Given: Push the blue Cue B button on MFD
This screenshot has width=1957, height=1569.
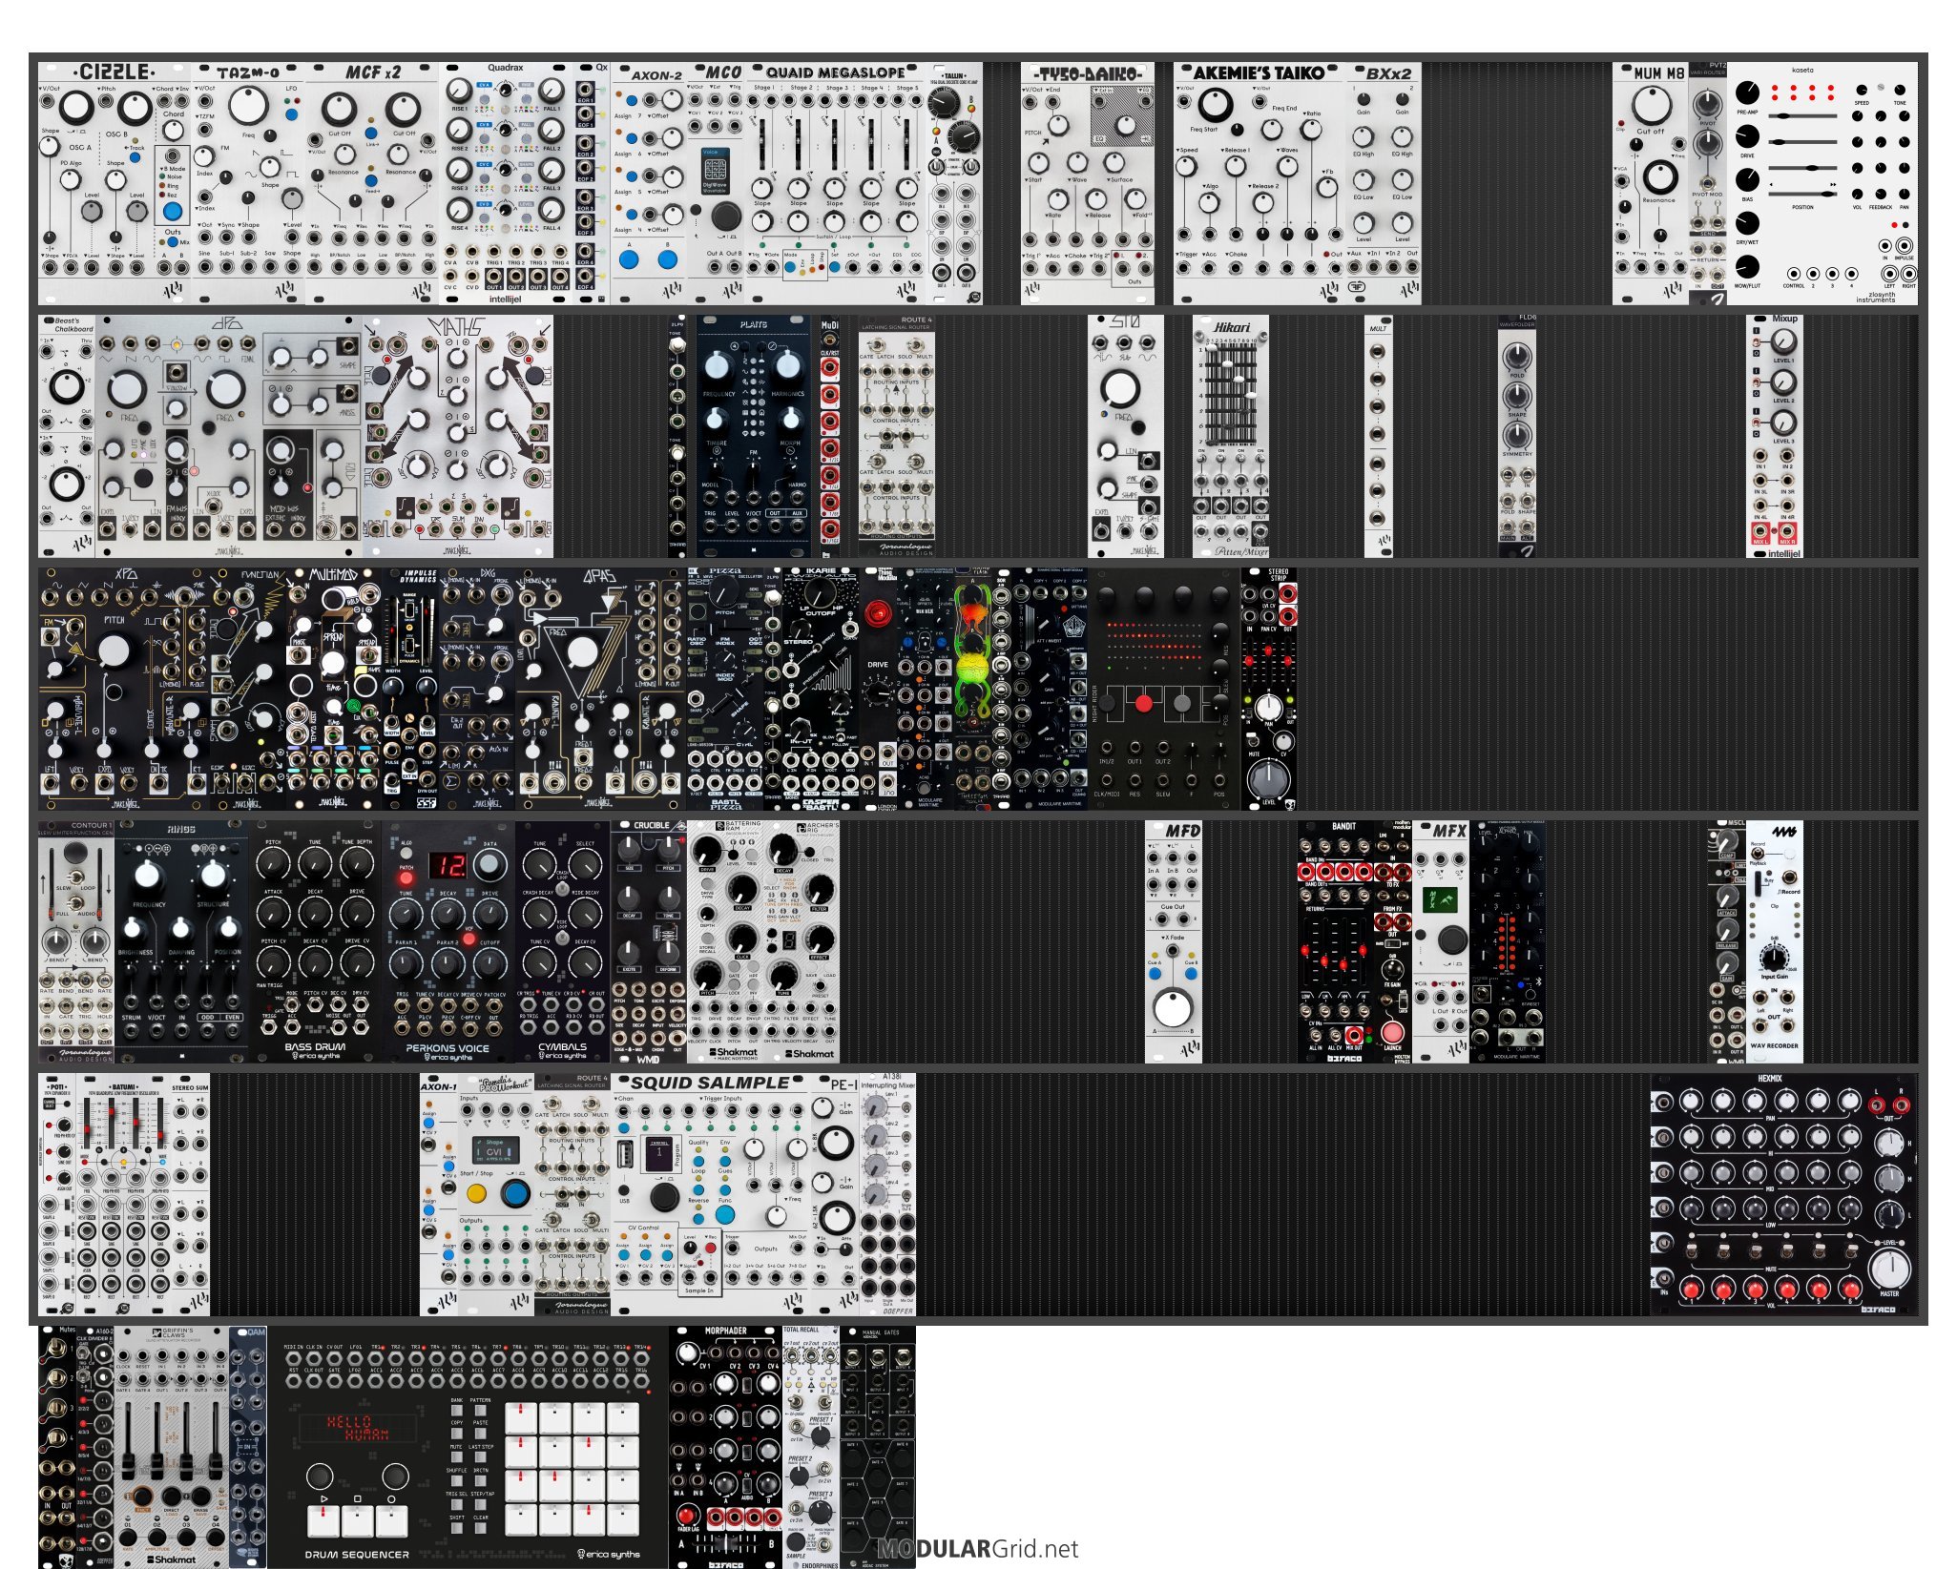Looking at the screenshot, I should [x=1192, y=973].
